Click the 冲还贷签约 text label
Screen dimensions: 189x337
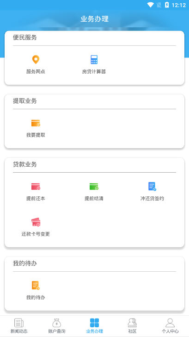point(152,199)
